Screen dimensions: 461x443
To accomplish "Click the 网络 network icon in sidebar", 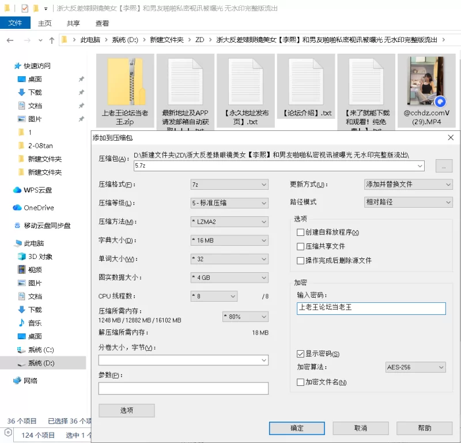I will point(17,381).
